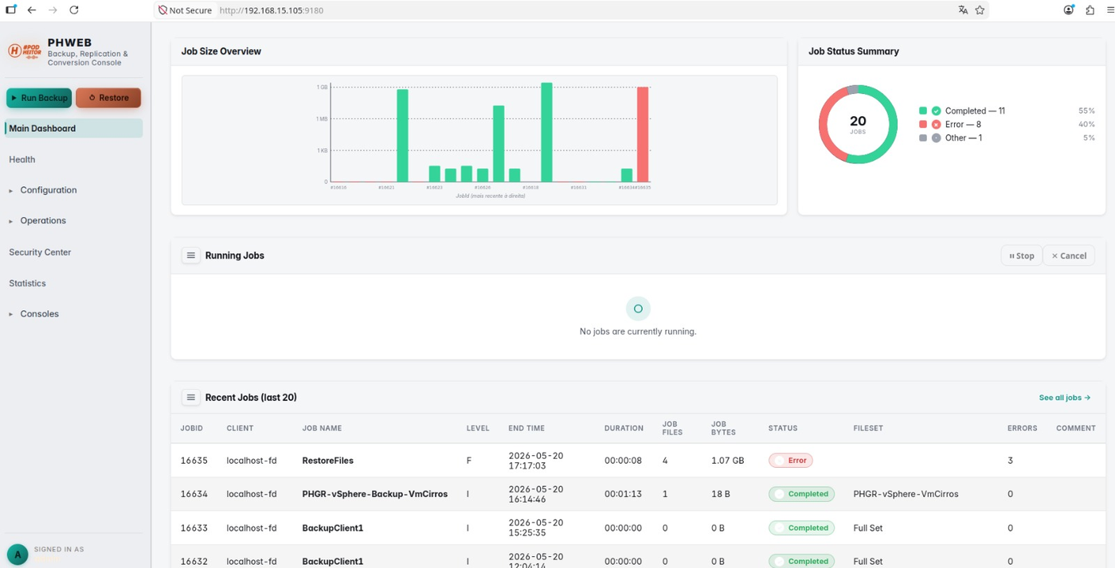Click the red bar for job #16635
Viewport: 1115px width, 568px height.
[x=643, y=134]
